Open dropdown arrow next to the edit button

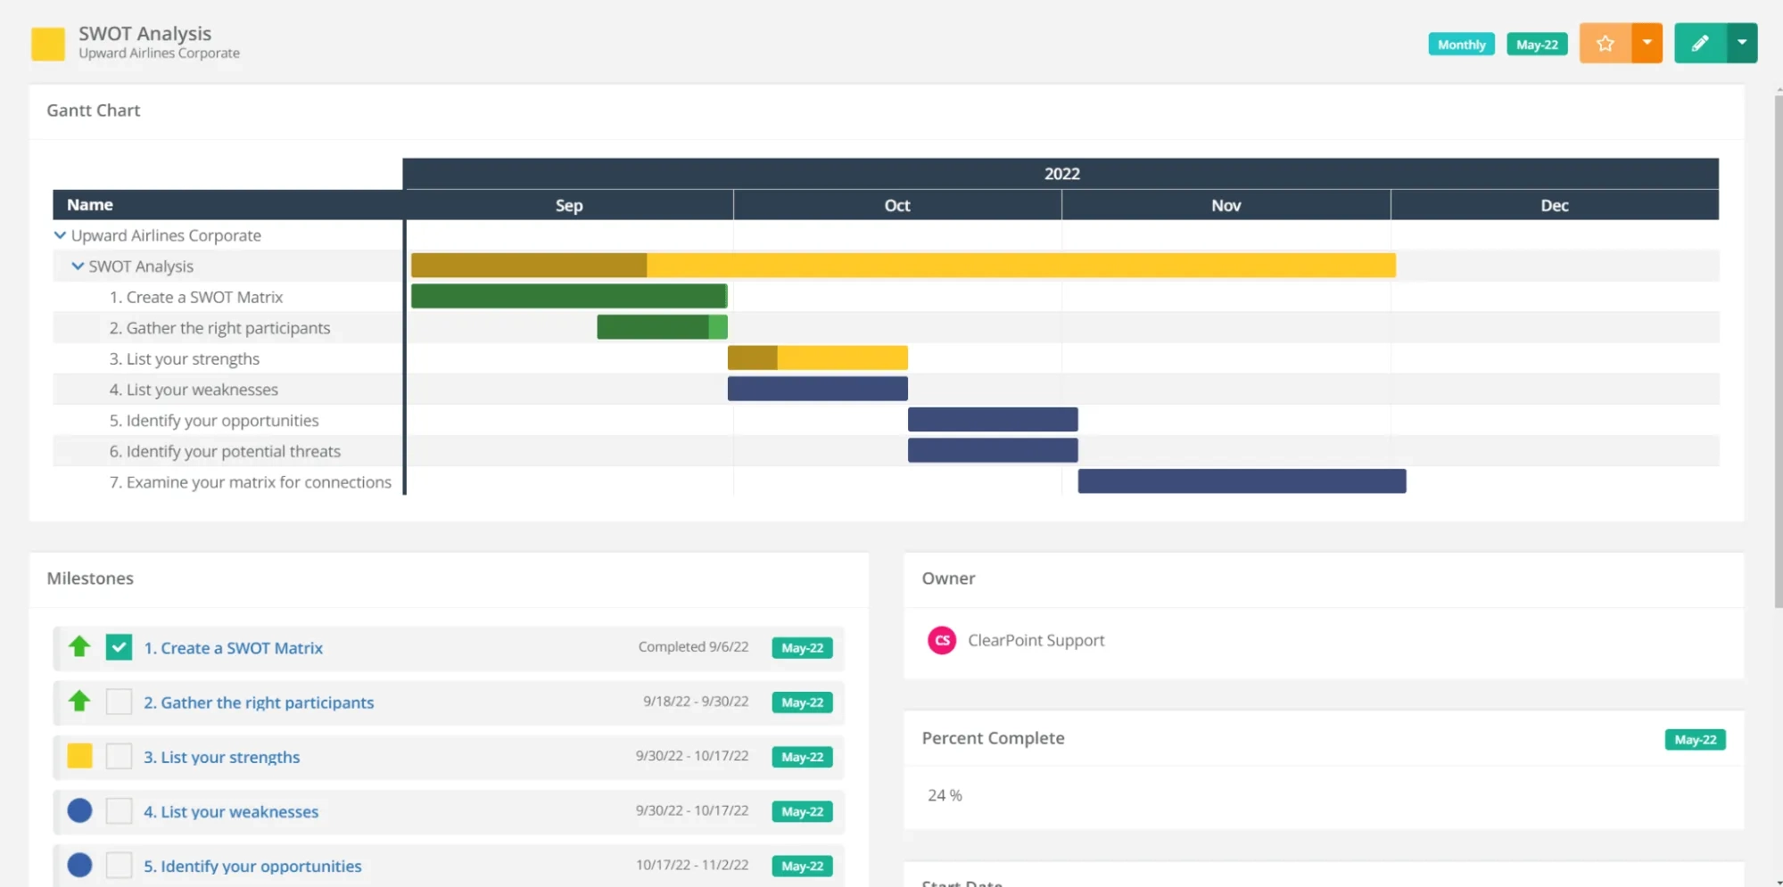coord(1742,44)
